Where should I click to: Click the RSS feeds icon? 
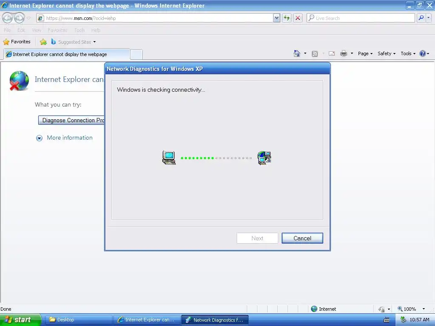point(315,54)
